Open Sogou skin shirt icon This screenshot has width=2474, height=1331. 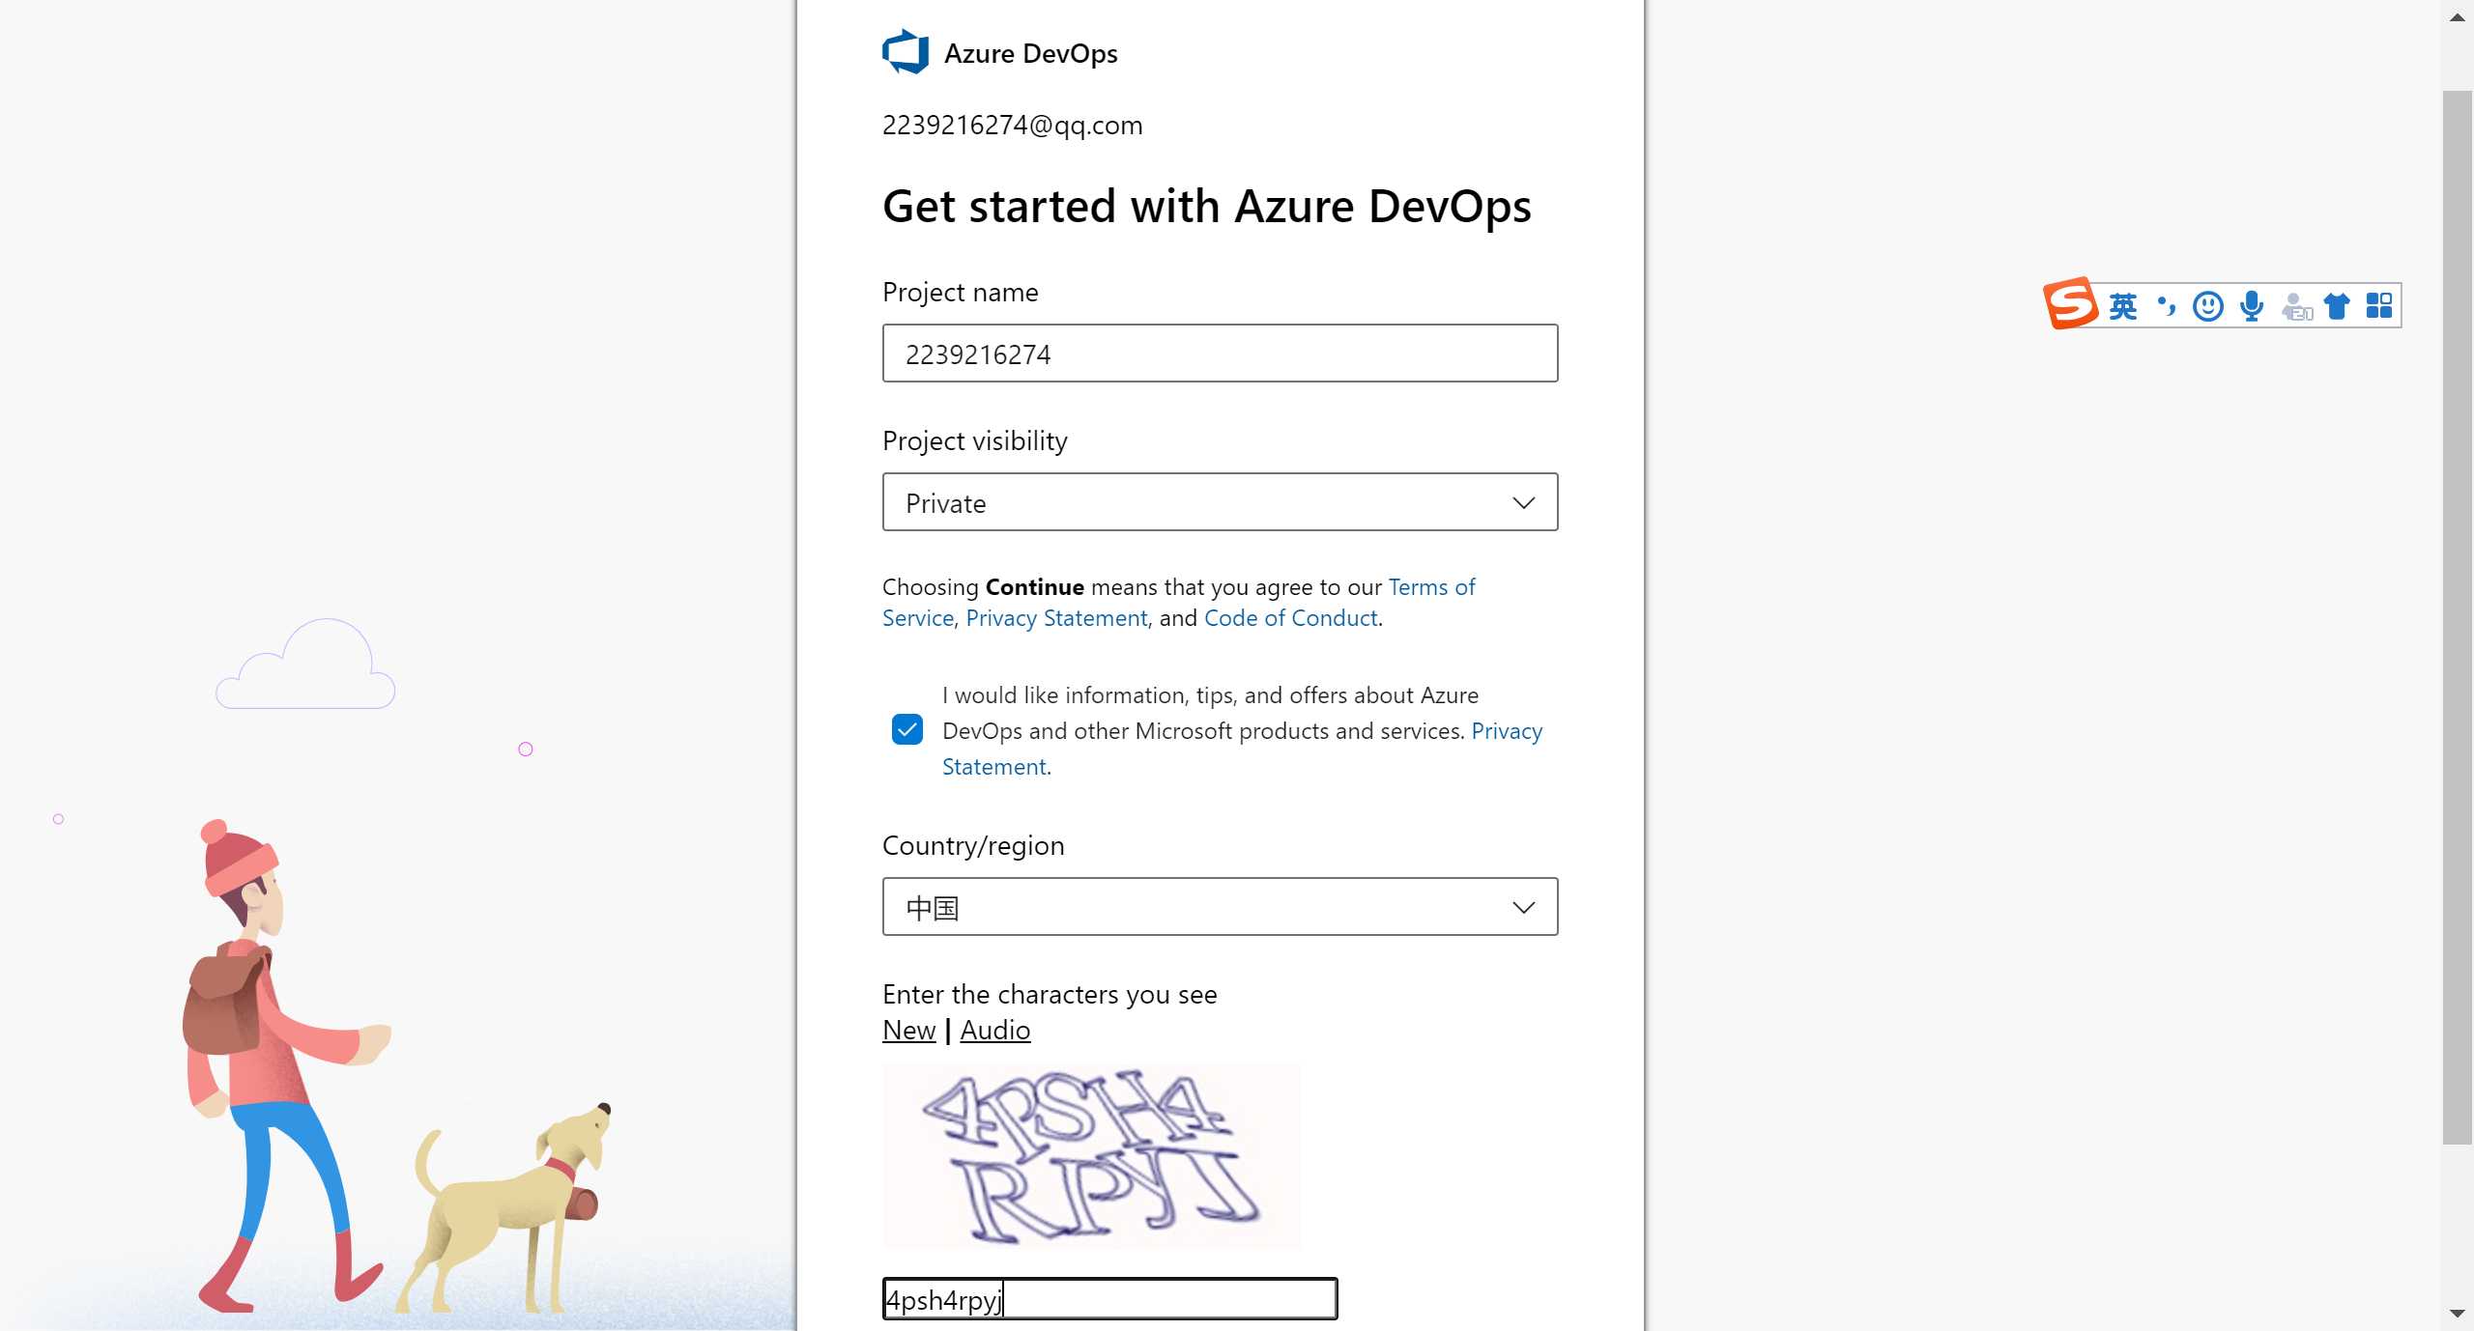pos(2337,306)
